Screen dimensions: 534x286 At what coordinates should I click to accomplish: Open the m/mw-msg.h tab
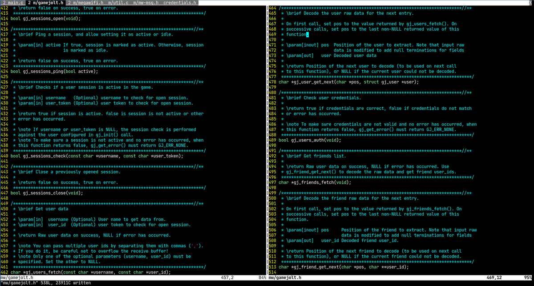pyautogui.click(x=146, y=3)
